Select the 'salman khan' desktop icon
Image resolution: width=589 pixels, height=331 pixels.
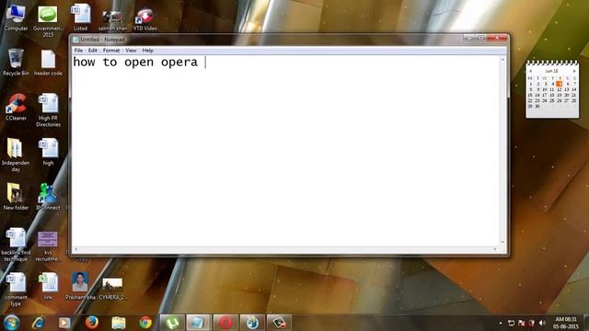click(x=112, y=20)
